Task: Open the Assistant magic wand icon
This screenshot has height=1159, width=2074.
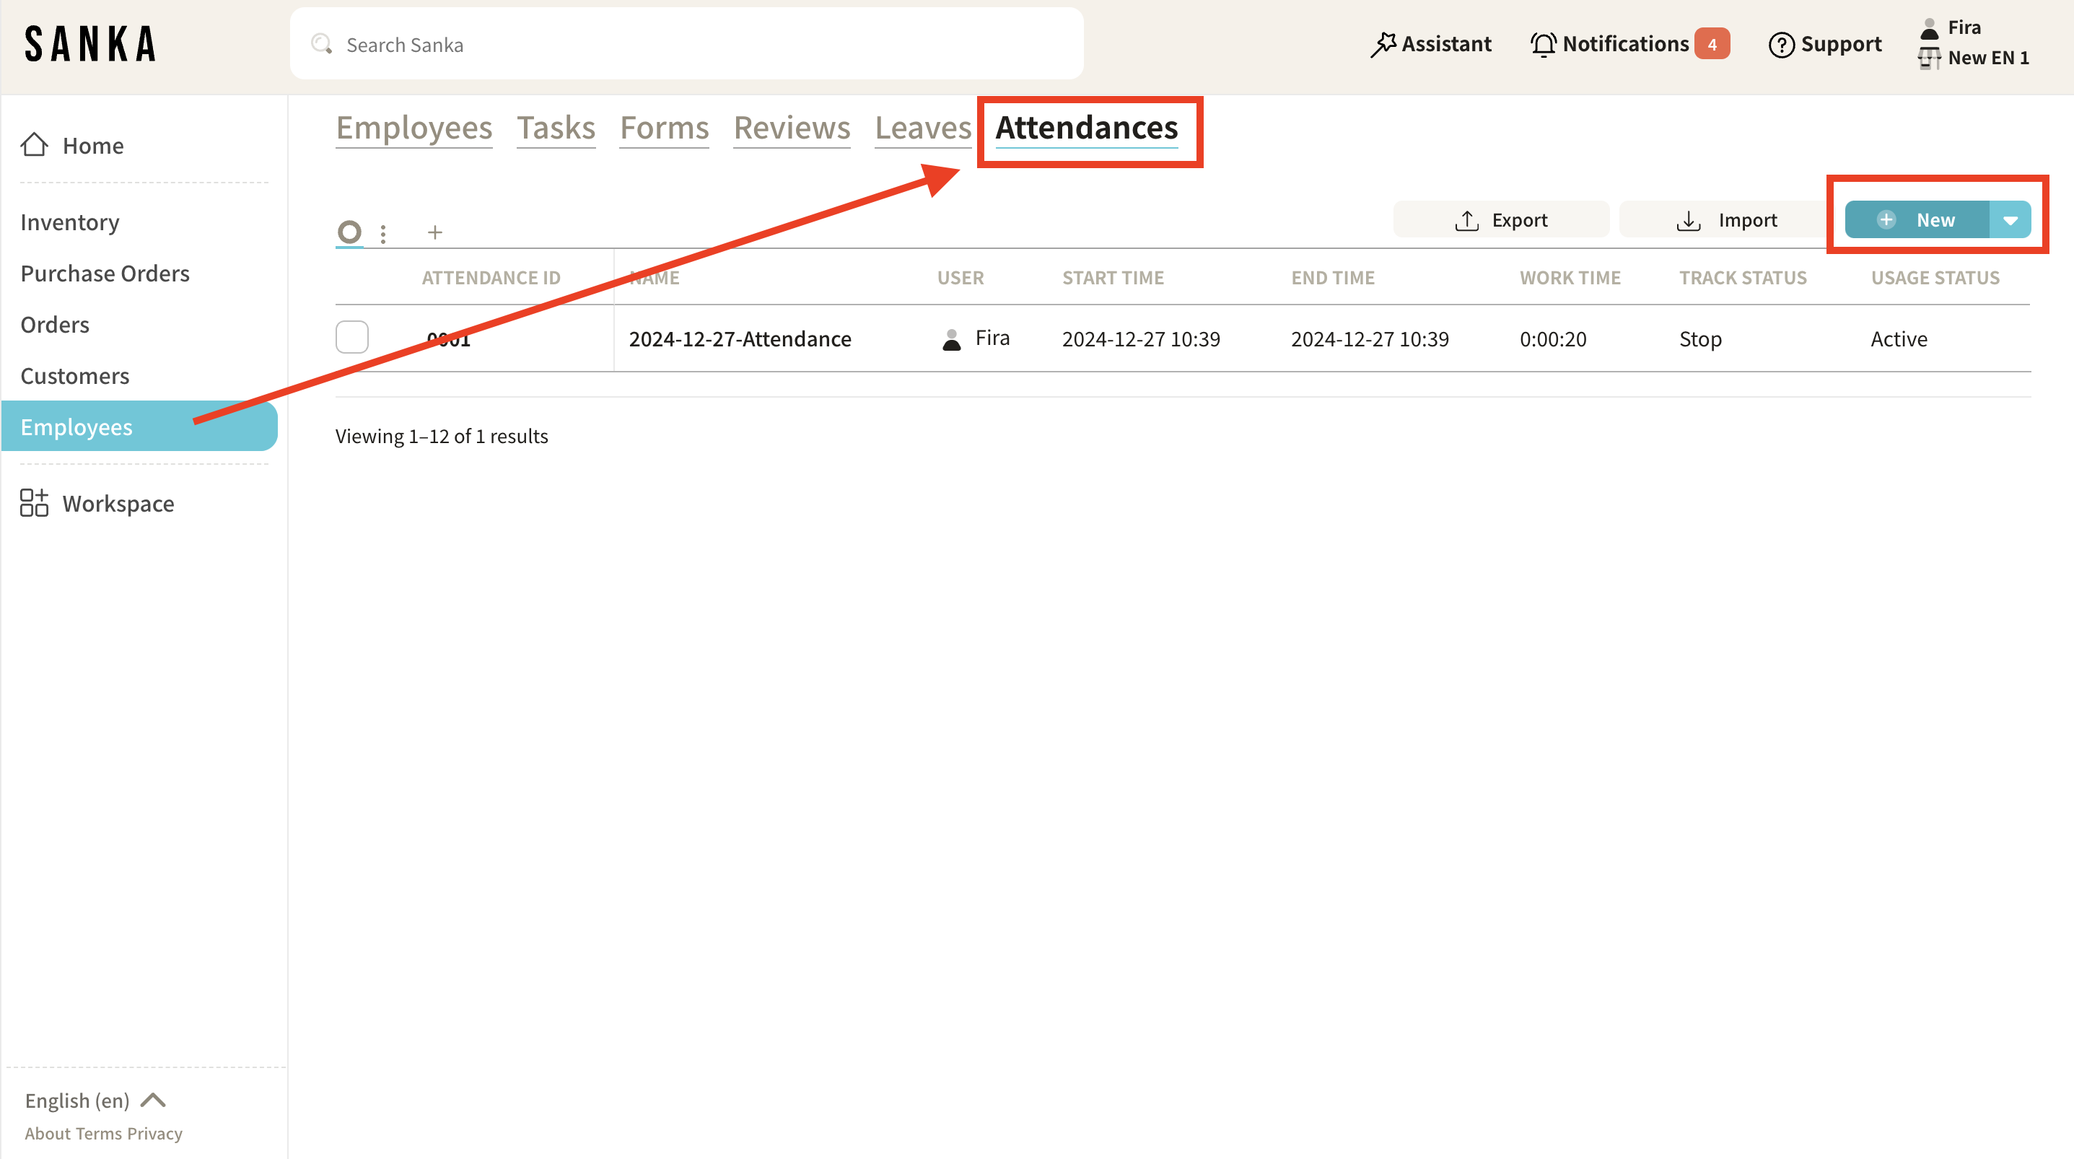Action: tap(1383, 44)
